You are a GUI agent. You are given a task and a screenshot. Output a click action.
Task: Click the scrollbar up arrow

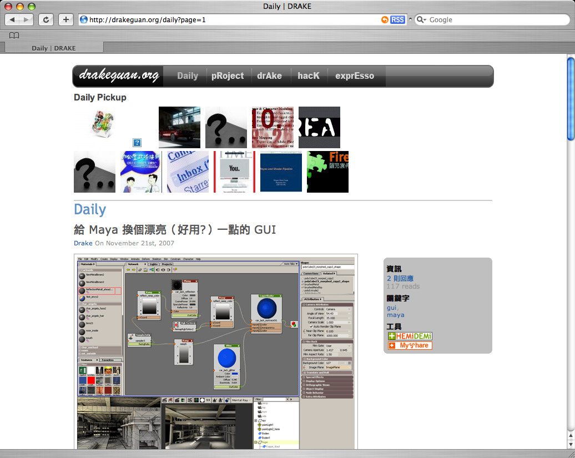571,435
